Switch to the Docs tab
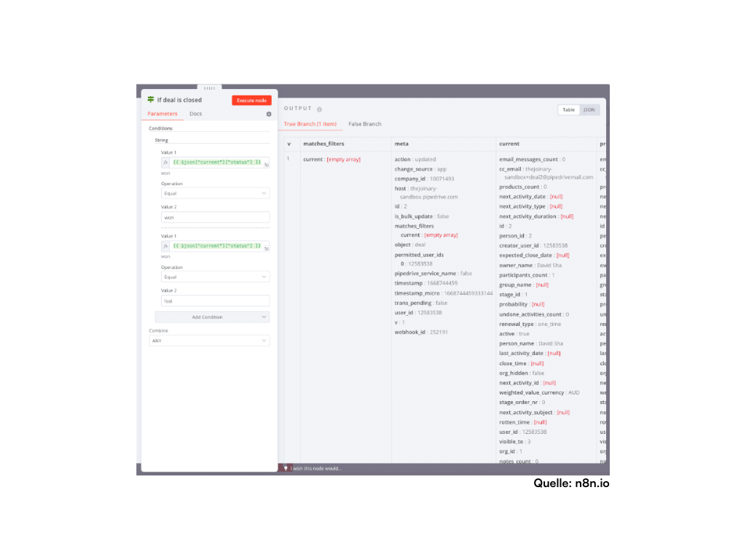The image size is (746, 560). tap(195, 114)
